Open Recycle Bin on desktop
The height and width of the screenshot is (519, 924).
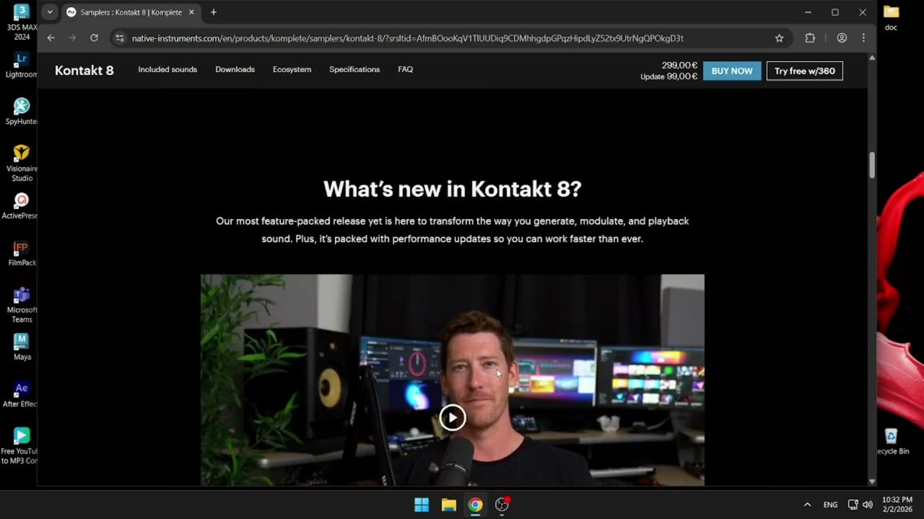pyautogui.click(x=892, y=441)
